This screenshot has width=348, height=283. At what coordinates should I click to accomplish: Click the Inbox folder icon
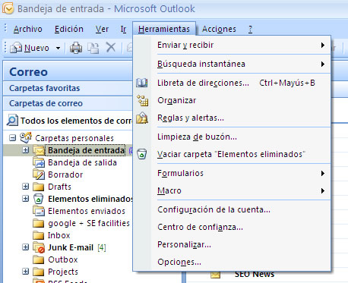(39, 235)
